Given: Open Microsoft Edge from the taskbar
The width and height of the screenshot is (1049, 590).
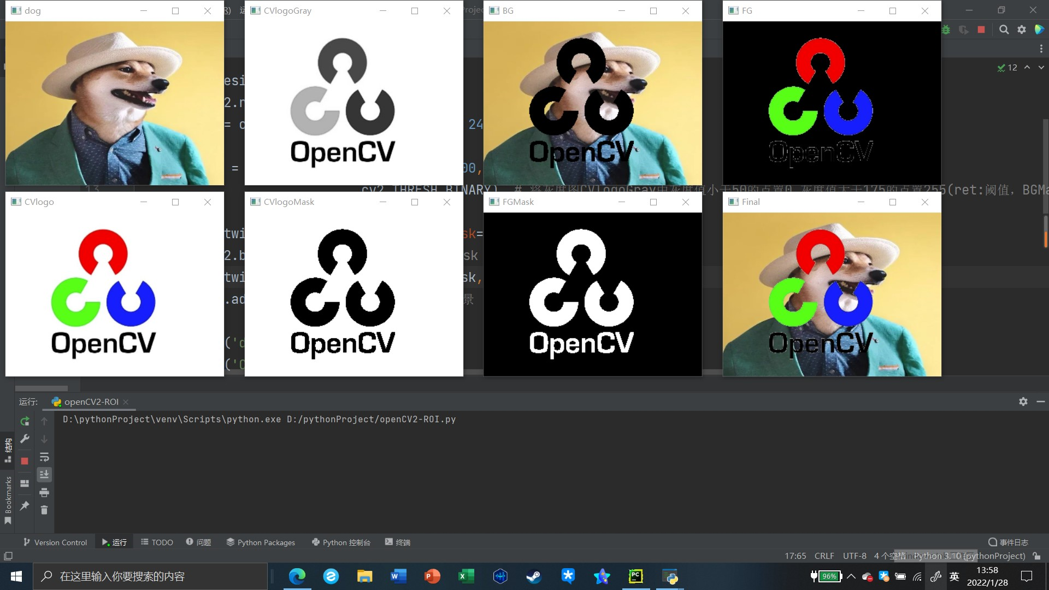Looking at the screenshot, I should click(297, 576).
